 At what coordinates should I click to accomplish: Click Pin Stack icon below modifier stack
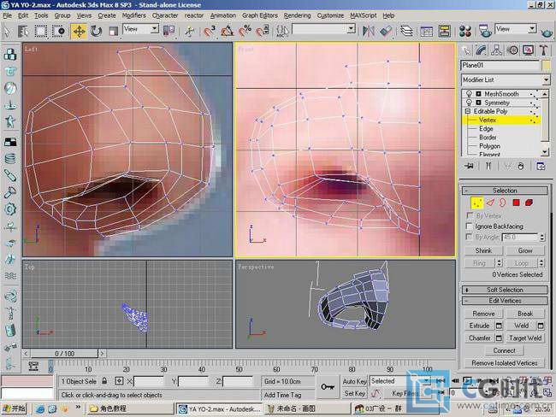click(x=470, y=166)
